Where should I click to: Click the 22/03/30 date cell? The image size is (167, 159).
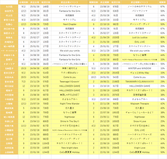35,148
